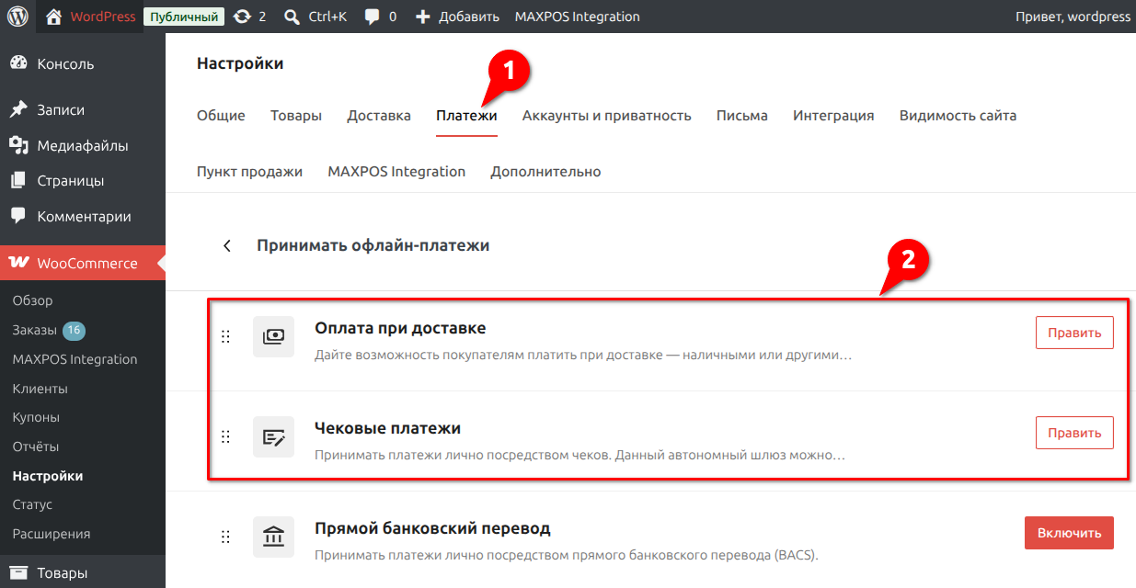The width and height of the screenshot is (1136, 588).
Task: Click the Записи pin icon
Action: (17, 109)
